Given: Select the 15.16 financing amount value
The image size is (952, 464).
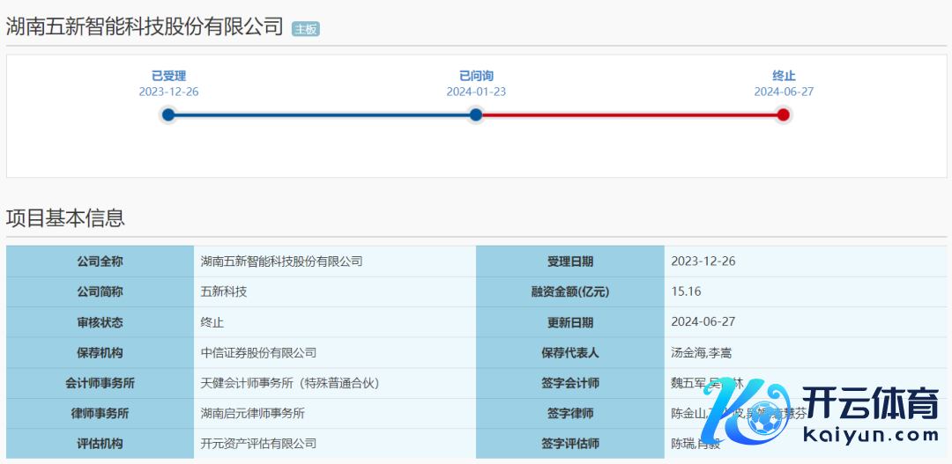Looking at the screenshot, I should (686, 291).
